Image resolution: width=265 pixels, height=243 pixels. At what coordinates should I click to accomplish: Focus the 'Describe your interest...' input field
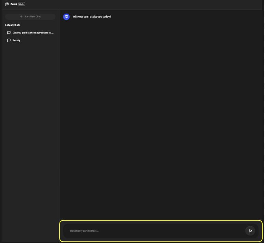[x=154, y=231]
